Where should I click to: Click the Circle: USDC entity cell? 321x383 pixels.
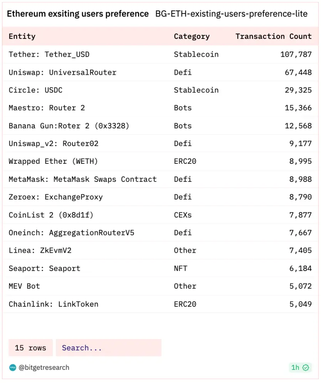[x=35, y=90]
